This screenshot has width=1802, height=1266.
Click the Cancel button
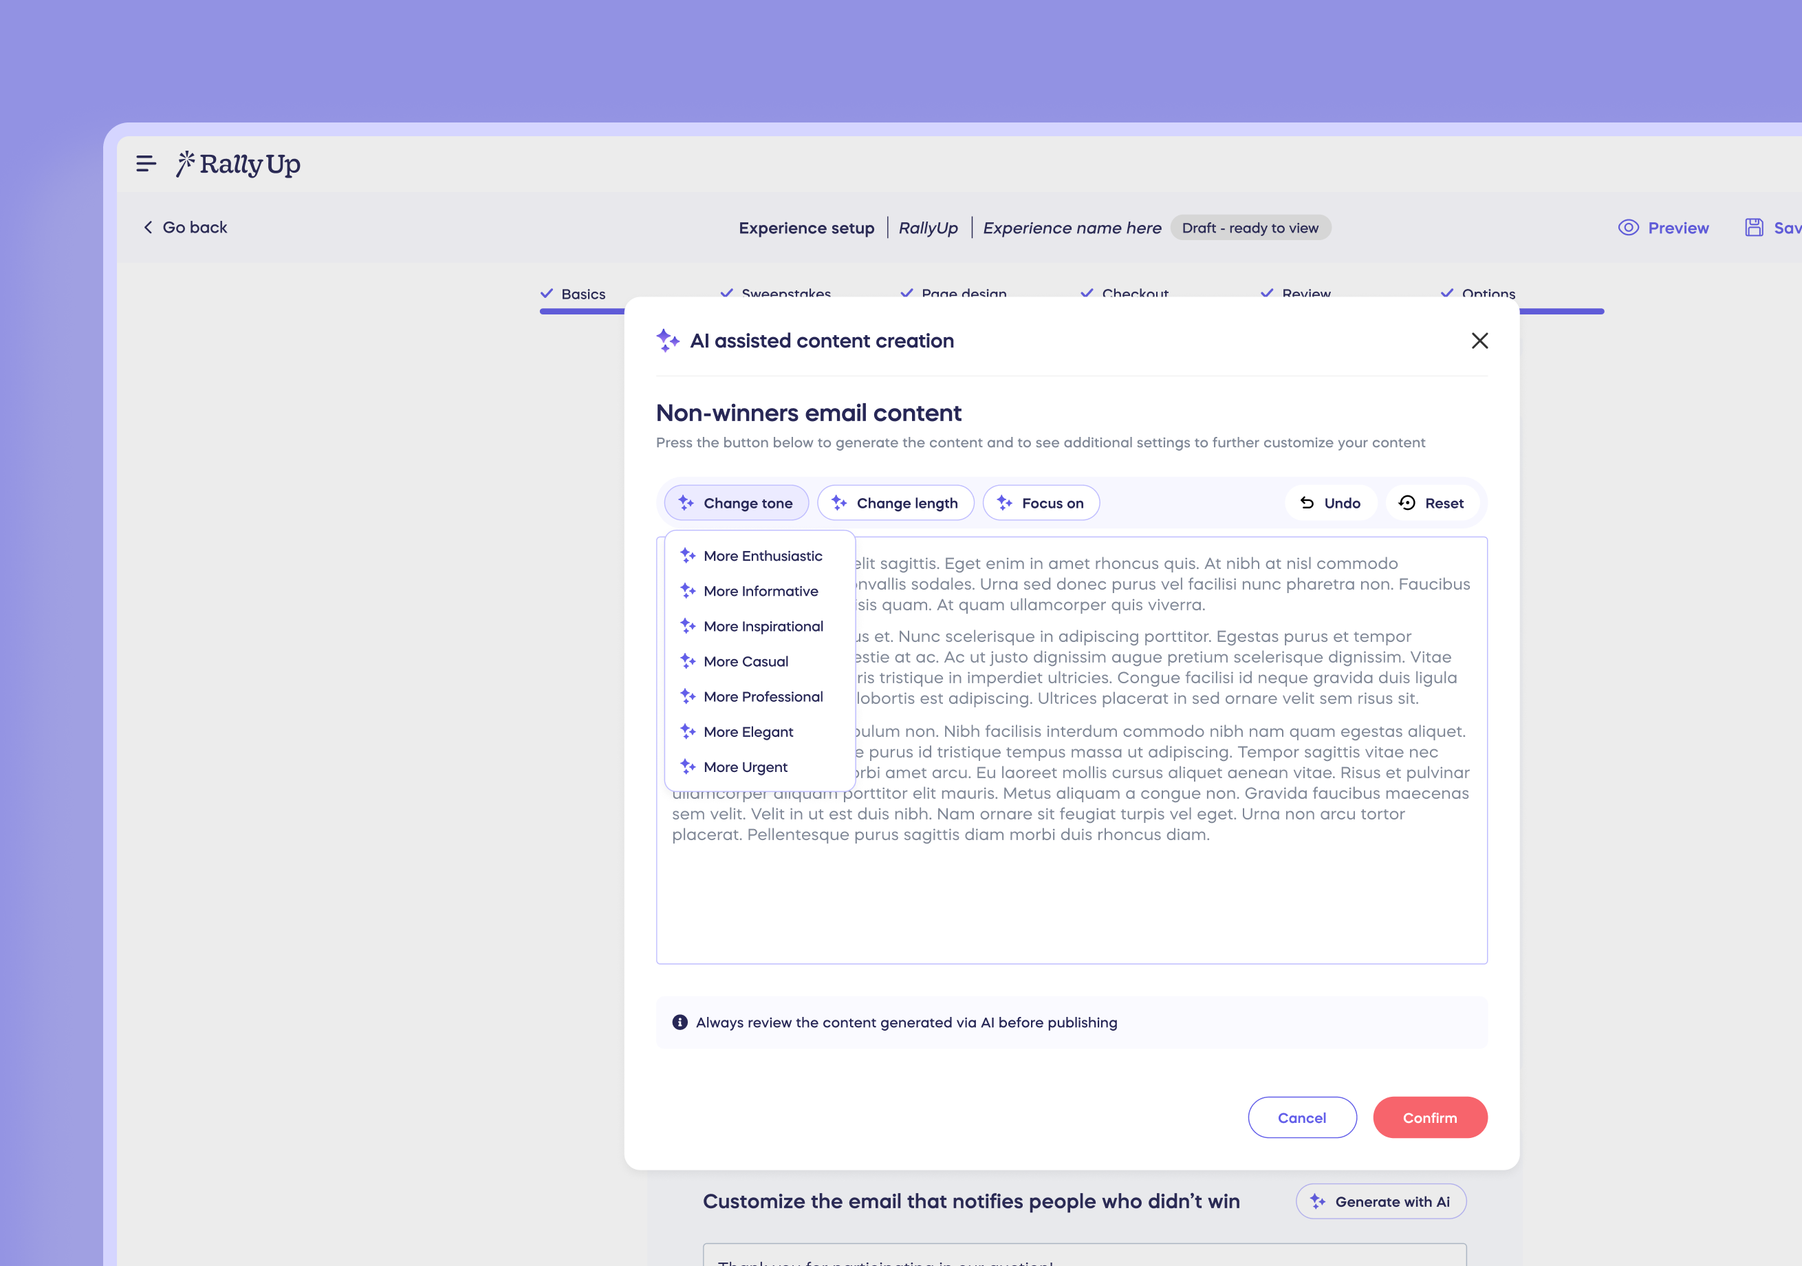click(1302, 1117)
